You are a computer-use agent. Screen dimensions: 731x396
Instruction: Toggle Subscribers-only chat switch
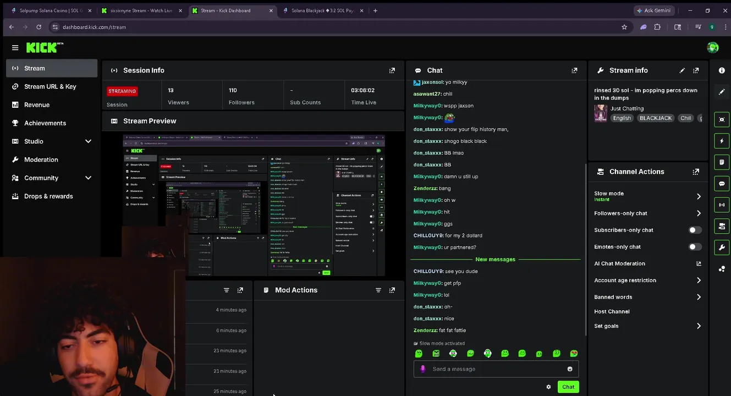[695, 230]
